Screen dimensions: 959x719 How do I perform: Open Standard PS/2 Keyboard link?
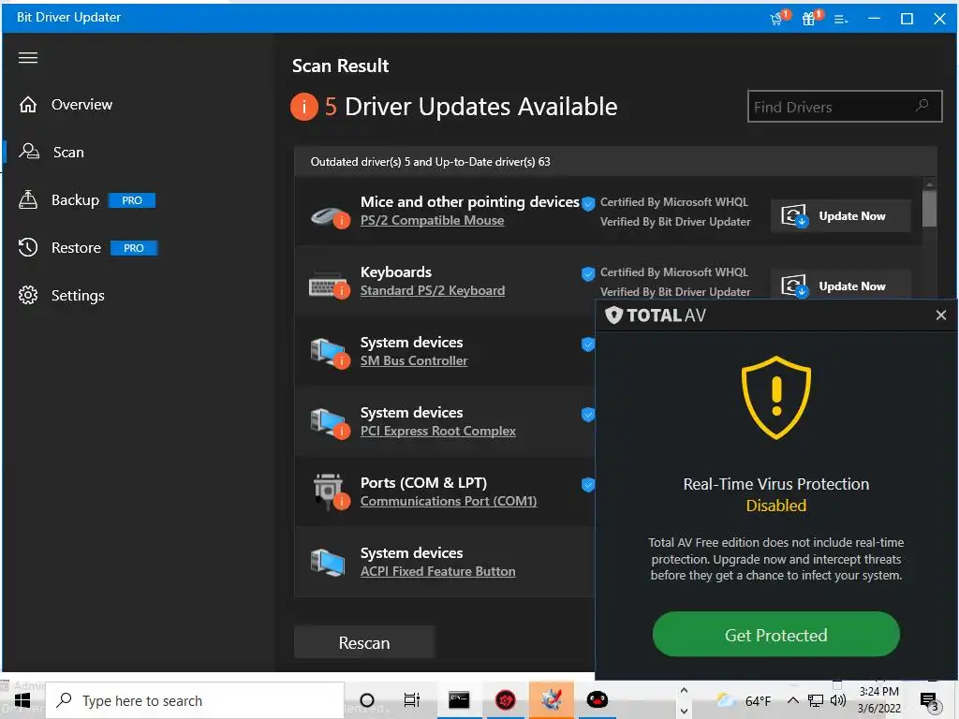[433, 290]
